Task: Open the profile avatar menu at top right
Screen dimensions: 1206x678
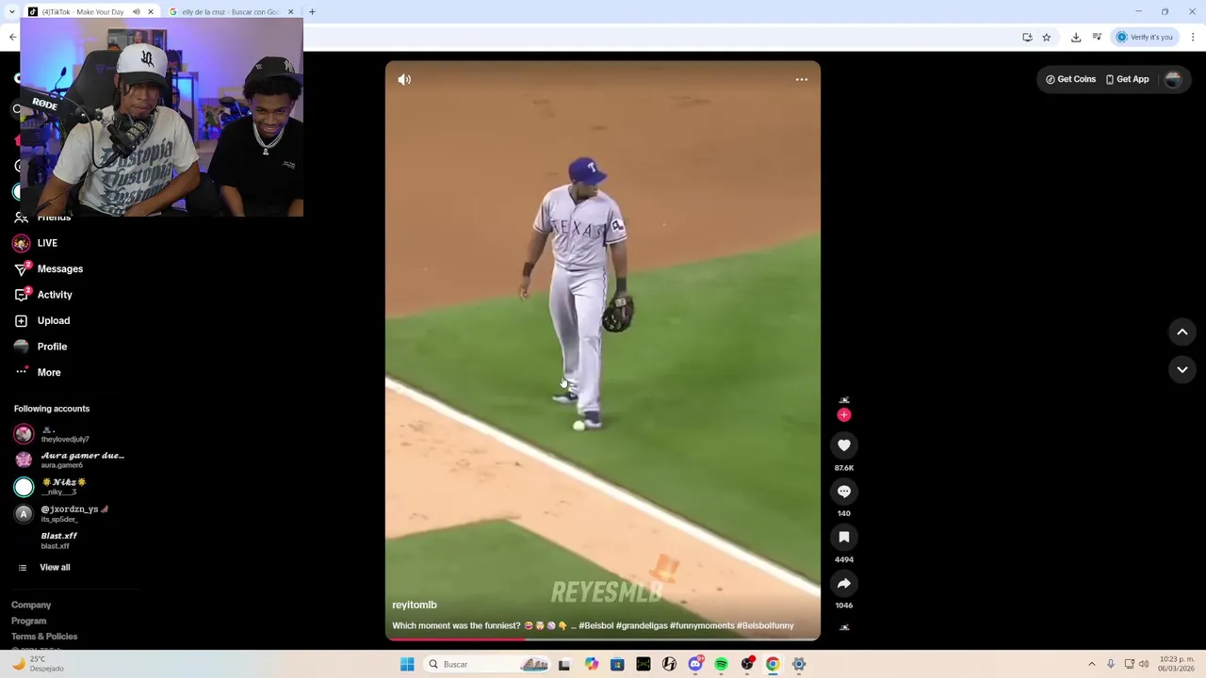Action: tap(1173, 80)
